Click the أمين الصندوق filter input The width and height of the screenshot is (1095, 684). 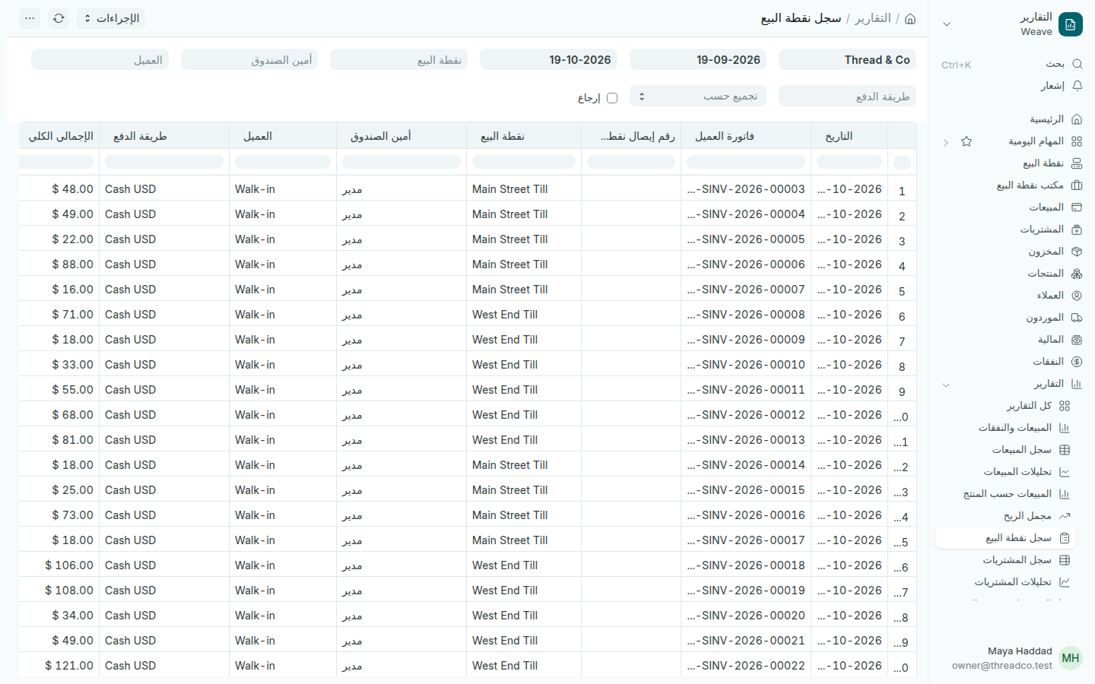(x=249, y=60)
